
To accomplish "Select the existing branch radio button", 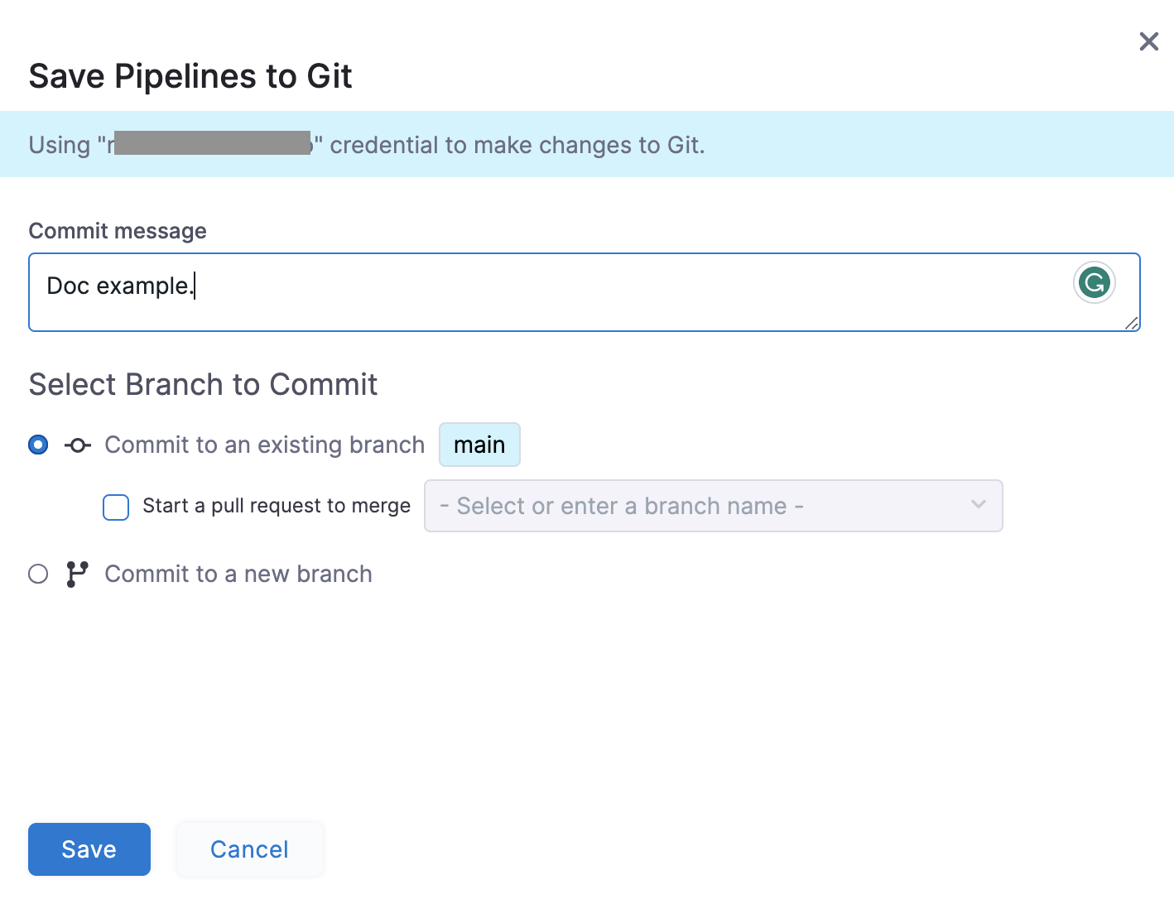I will 38,445.
